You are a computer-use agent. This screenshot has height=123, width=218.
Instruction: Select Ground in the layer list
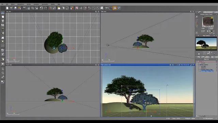click(203, 63)
